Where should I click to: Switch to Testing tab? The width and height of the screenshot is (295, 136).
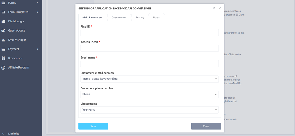(x=140, y=17)
